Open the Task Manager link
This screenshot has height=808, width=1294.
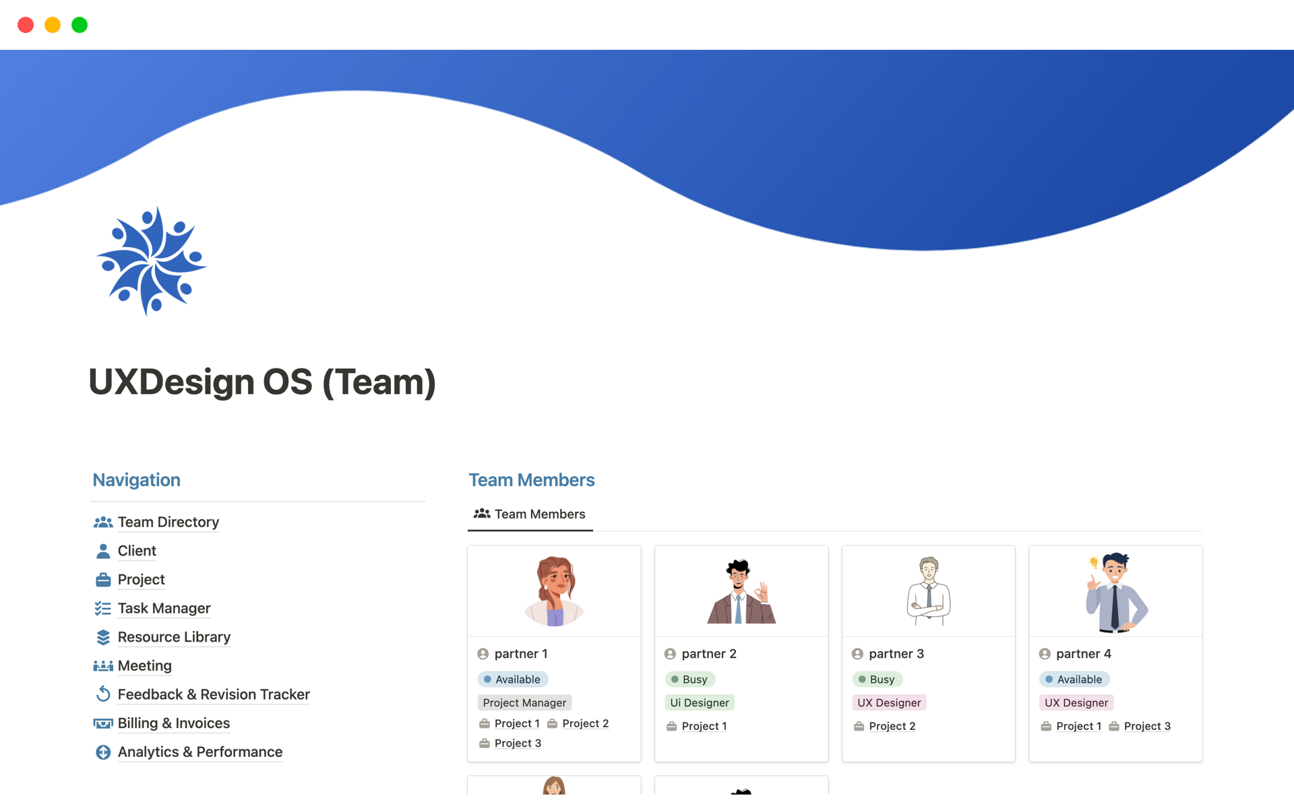(x=164, y=609)
